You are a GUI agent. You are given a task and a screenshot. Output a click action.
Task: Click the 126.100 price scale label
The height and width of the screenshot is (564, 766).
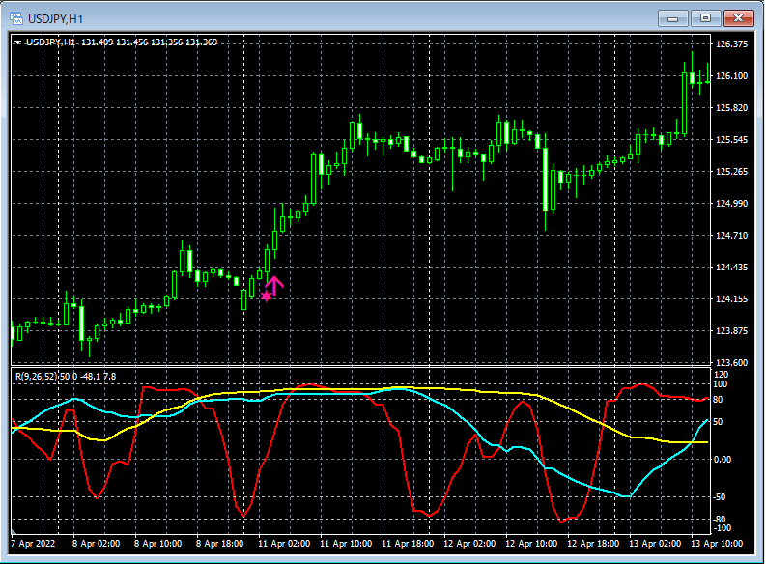click(732, 76)
